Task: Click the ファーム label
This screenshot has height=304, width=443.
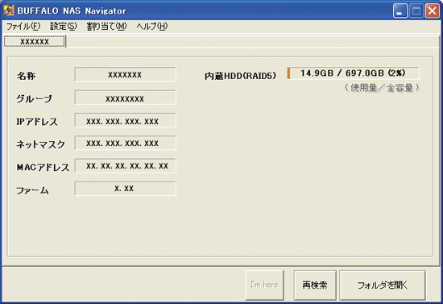Action: coord(32,190)
